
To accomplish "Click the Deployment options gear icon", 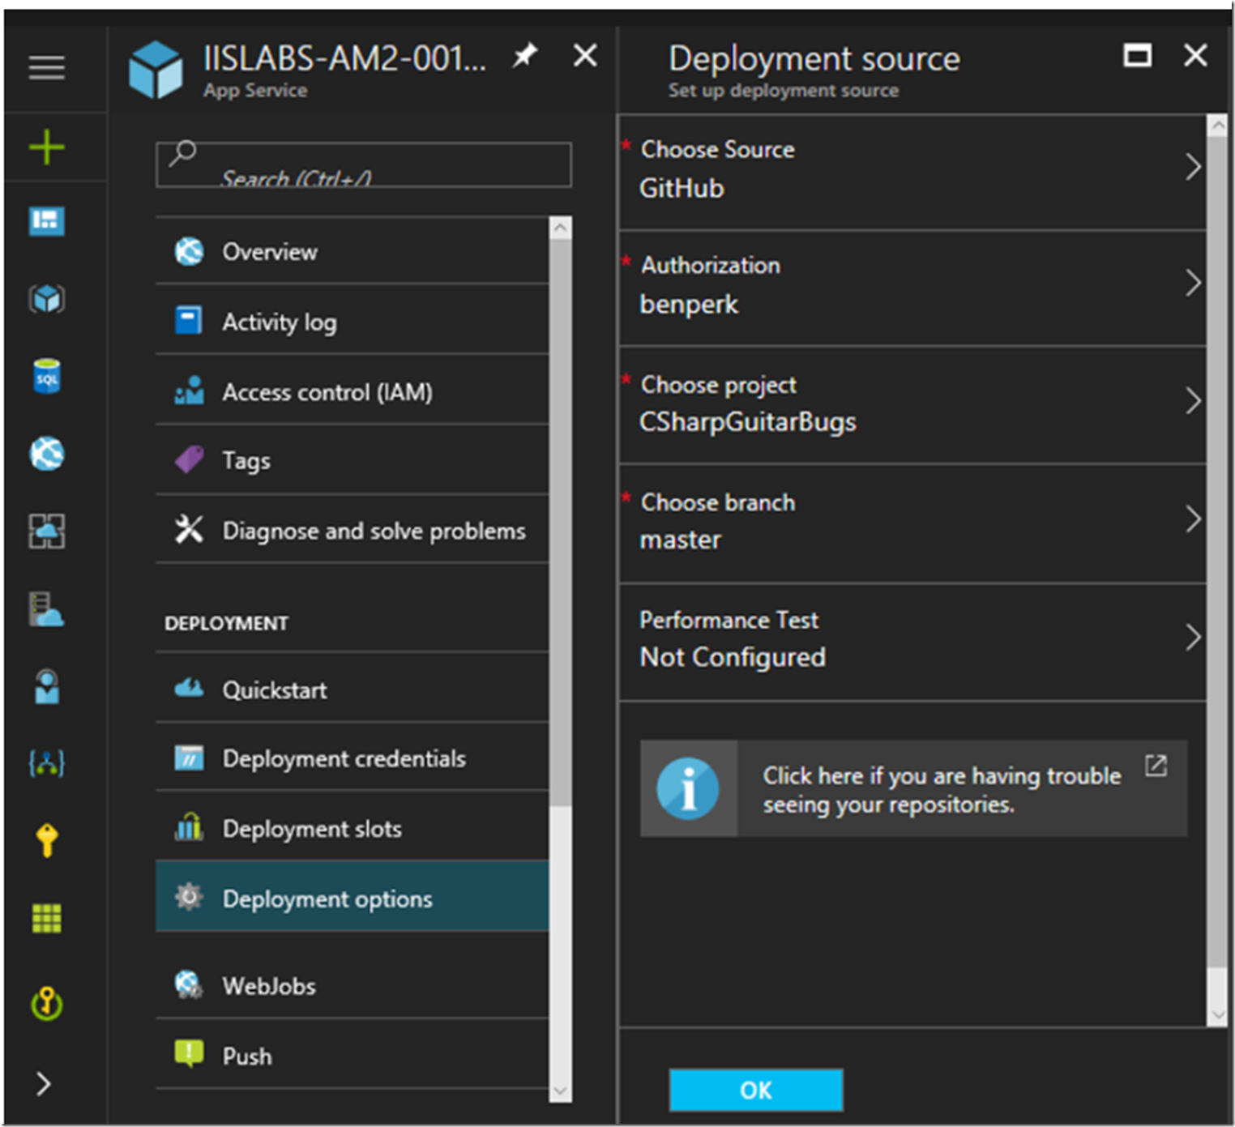I will (x=189, y=896).
